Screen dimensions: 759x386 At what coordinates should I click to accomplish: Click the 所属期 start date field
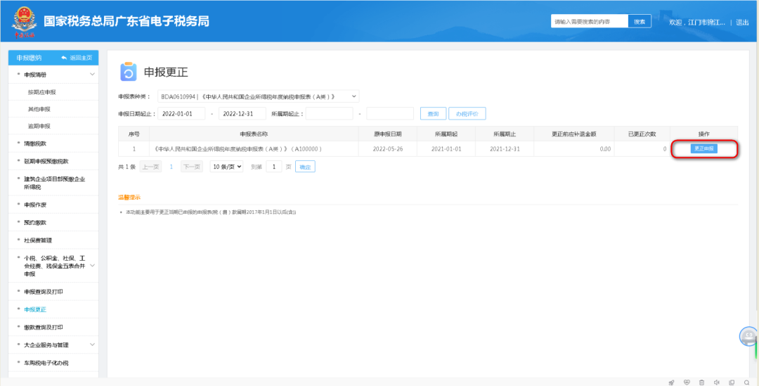click(329, 113)
